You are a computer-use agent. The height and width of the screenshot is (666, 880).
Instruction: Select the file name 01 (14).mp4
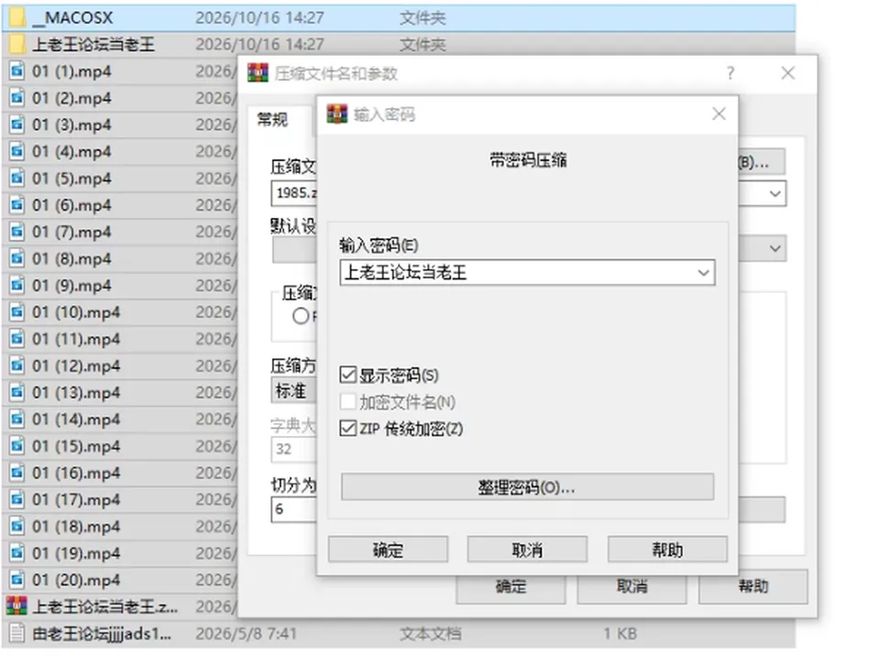(x=76, y=420)
